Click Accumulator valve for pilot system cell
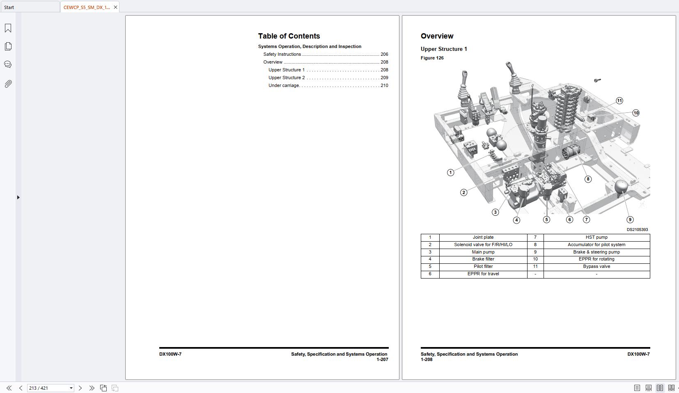Screen dimensions: 679x393 click(596, 245)
